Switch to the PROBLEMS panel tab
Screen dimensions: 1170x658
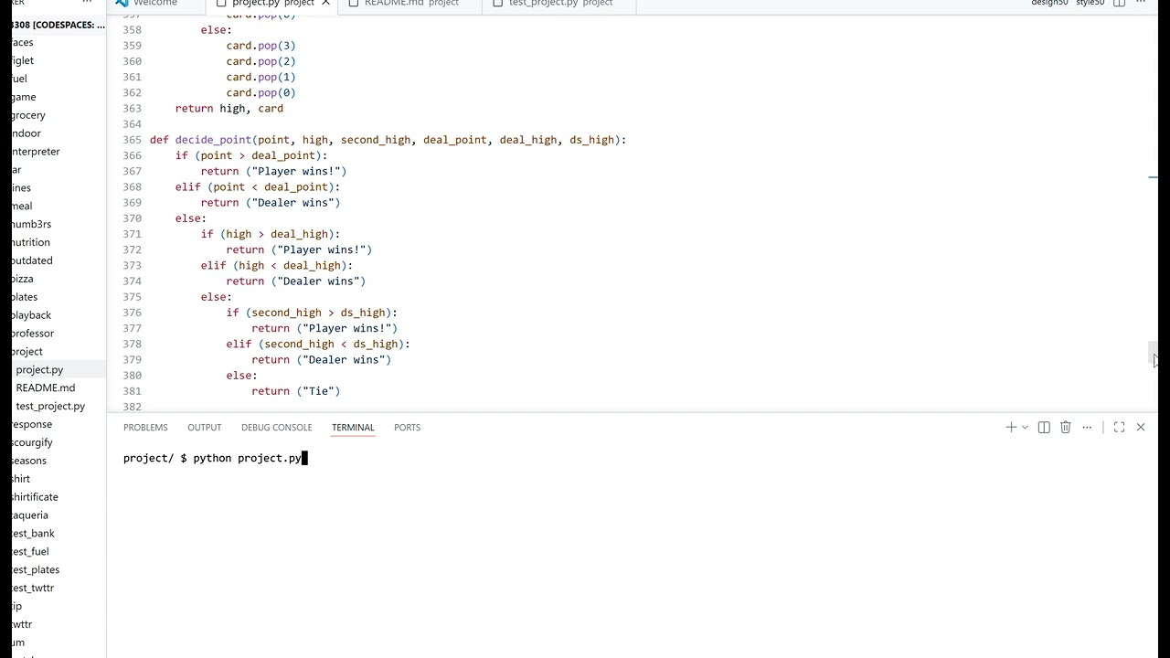pyautogui.click(x=145, y=427)
